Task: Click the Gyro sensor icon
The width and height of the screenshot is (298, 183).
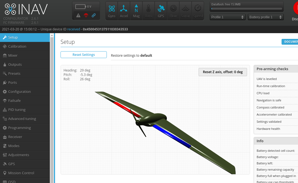Action: pos(111,11)
